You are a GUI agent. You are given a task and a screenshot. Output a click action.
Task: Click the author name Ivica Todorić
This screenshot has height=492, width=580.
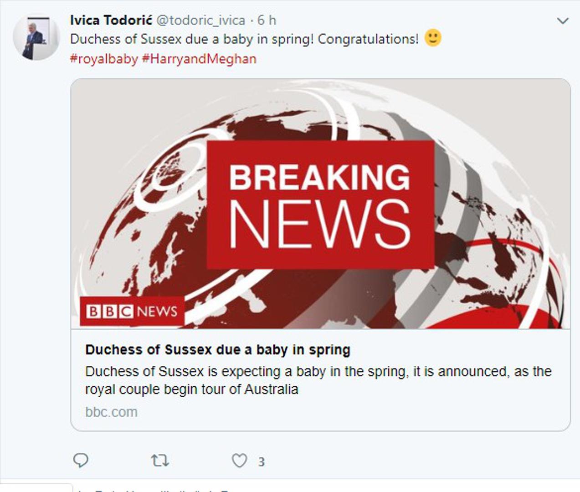pyautogui.click(x=111, y=20)
